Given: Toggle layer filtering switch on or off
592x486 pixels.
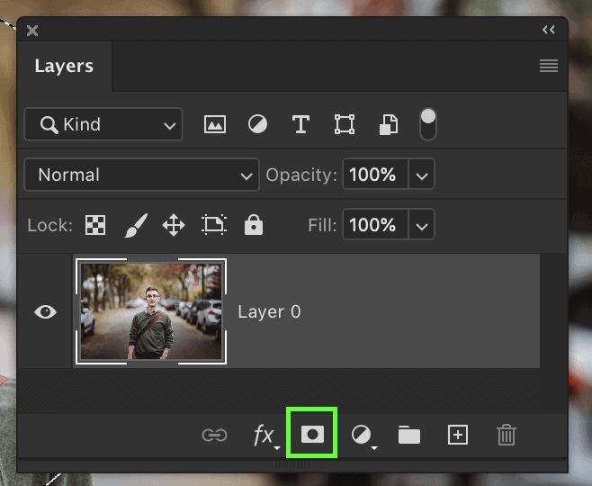Looking at the screenshot, I should (428, 124).
